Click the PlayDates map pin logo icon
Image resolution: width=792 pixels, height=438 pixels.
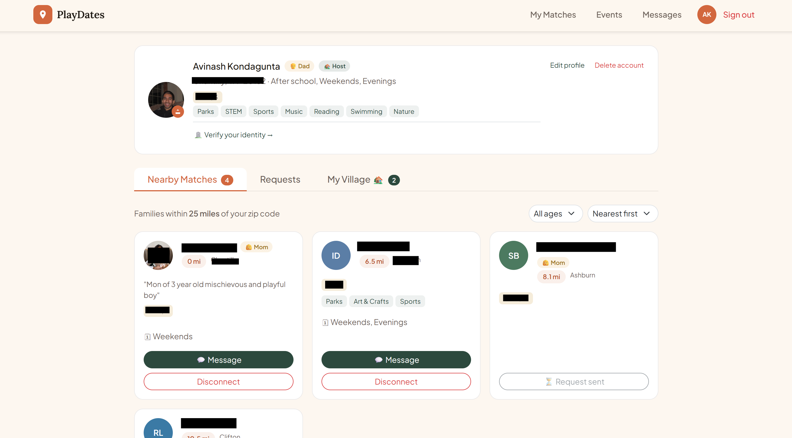[43, 15]
